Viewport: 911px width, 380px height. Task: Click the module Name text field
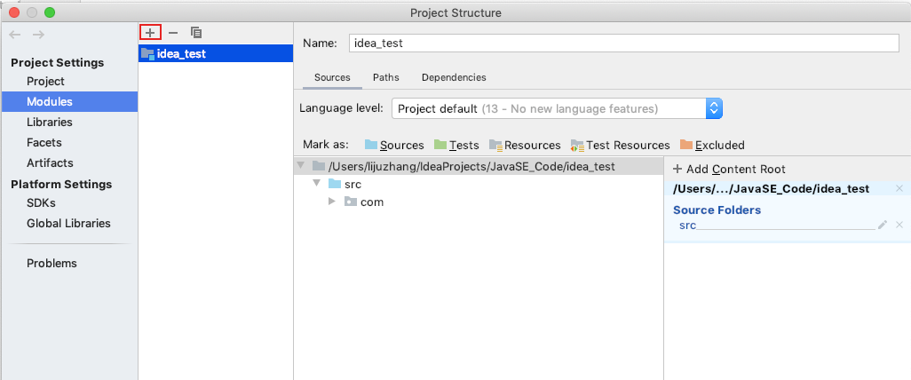pos(623,43)
